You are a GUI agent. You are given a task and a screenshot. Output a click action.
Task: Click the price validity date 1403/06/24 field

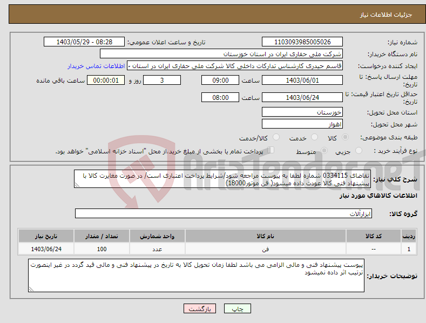click(x=302, y=97)
